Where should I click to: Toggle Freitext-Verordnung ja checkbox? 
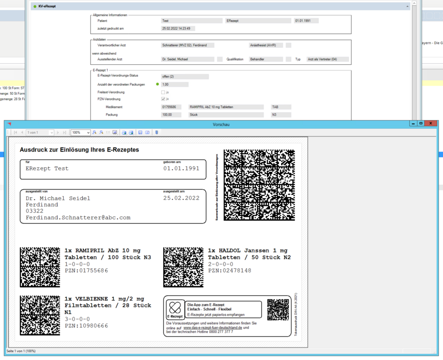pyautogui.click(x=163, y=92)
